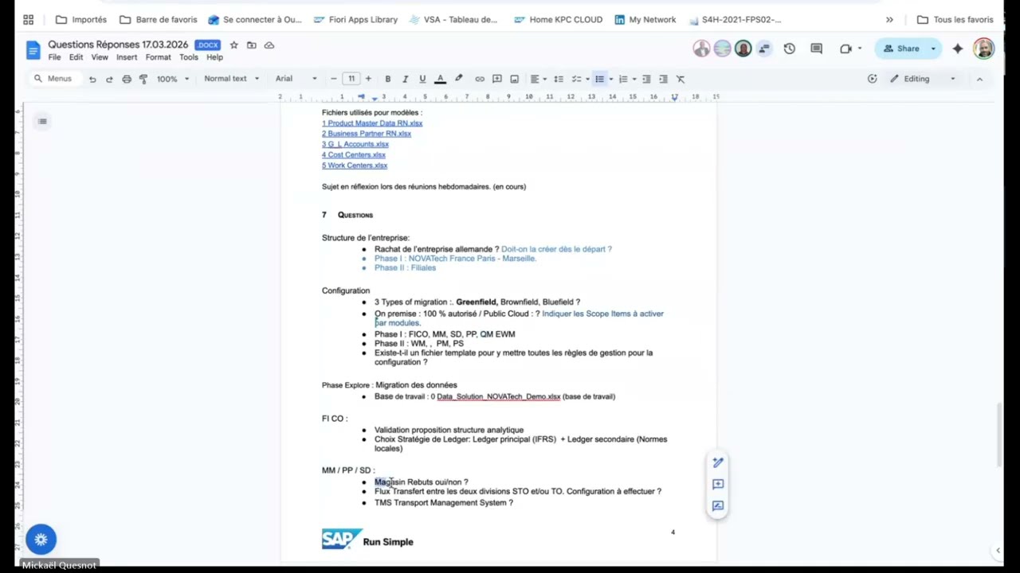Screen dimensions: 1020x573
Task: Open the highlight color picker
Action: click(458, 79)
